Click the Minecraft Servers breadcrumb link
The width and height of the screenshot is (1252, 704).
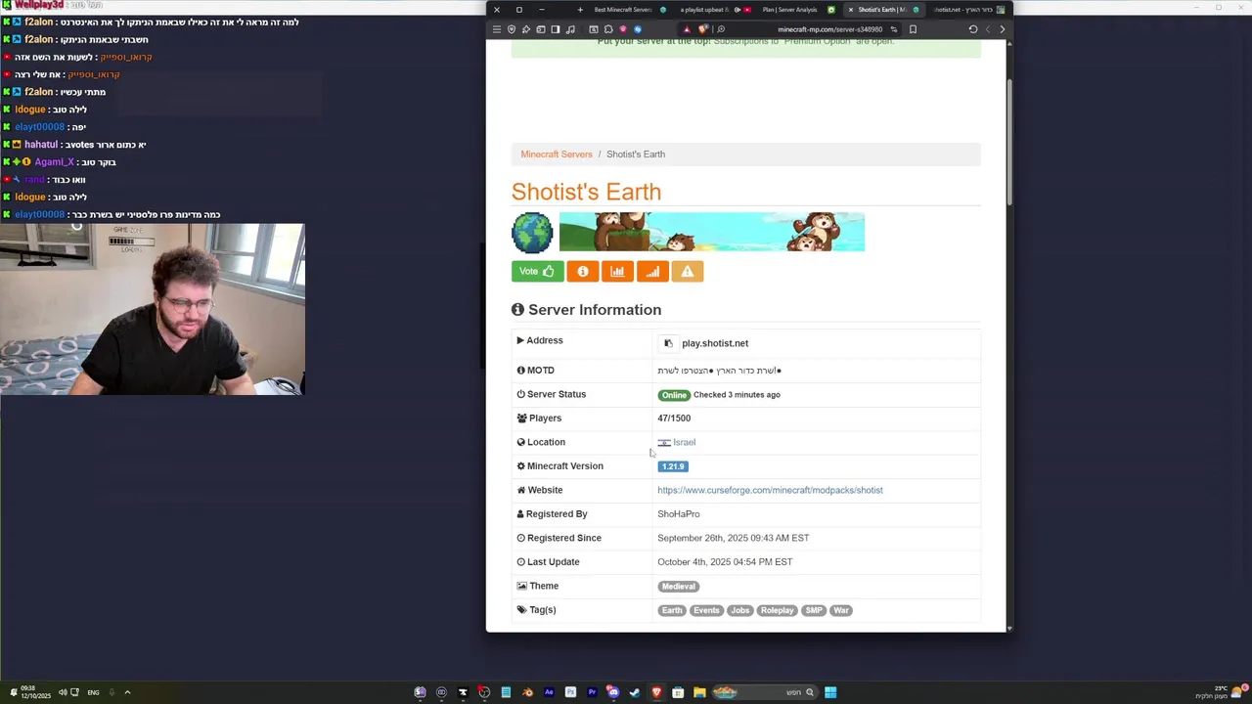click(557, 154)
